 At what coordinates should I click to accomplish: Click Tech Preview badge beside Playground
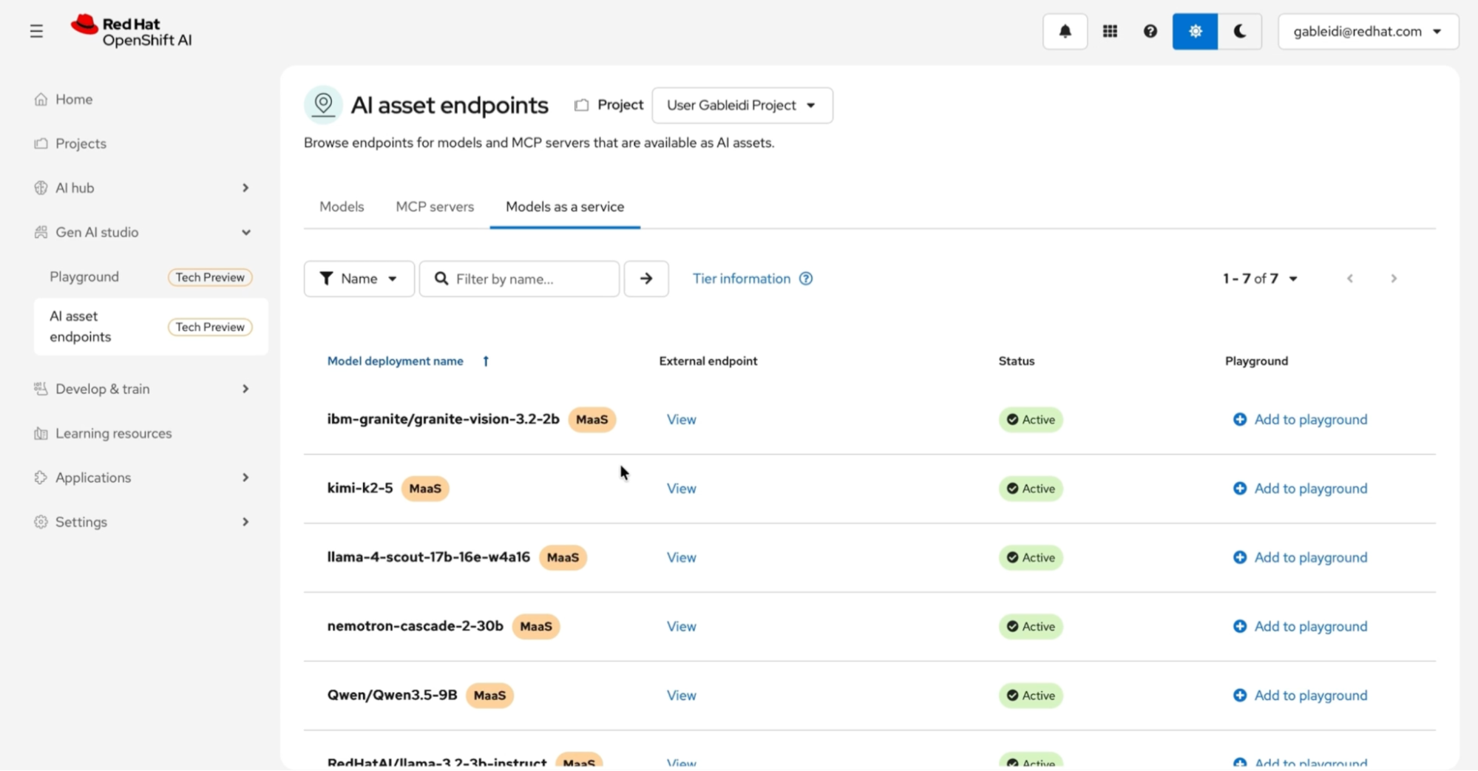tap(210, 277)
